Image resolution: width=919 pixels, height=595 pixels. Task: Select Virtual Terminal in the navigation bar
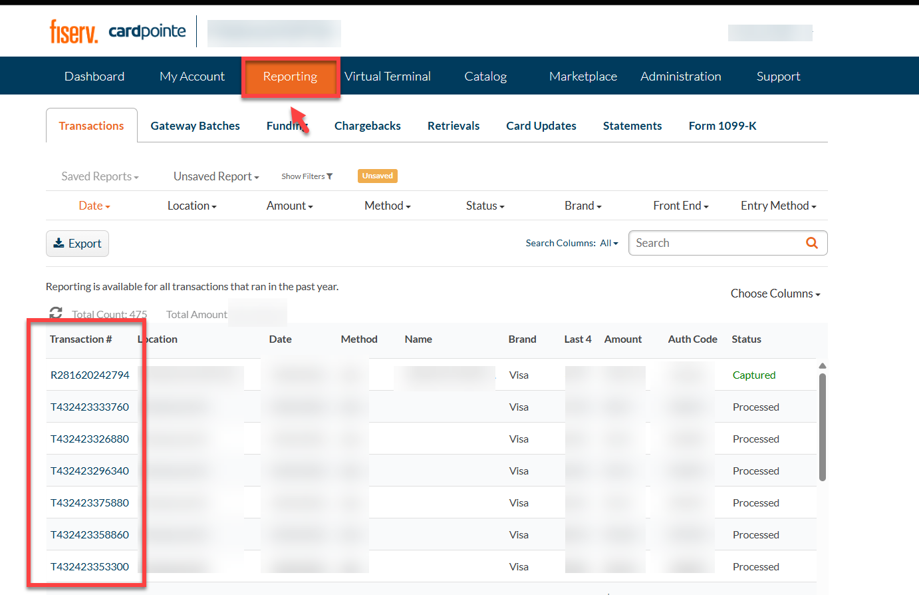point(387,77)
